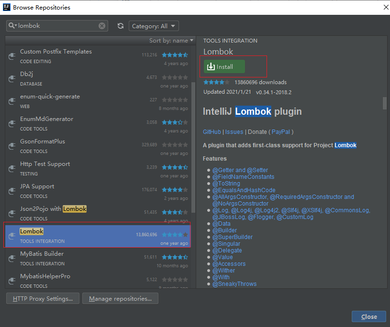Expand the Sort by: name dropdown
The image size is (390, 327).
[171, 41]
